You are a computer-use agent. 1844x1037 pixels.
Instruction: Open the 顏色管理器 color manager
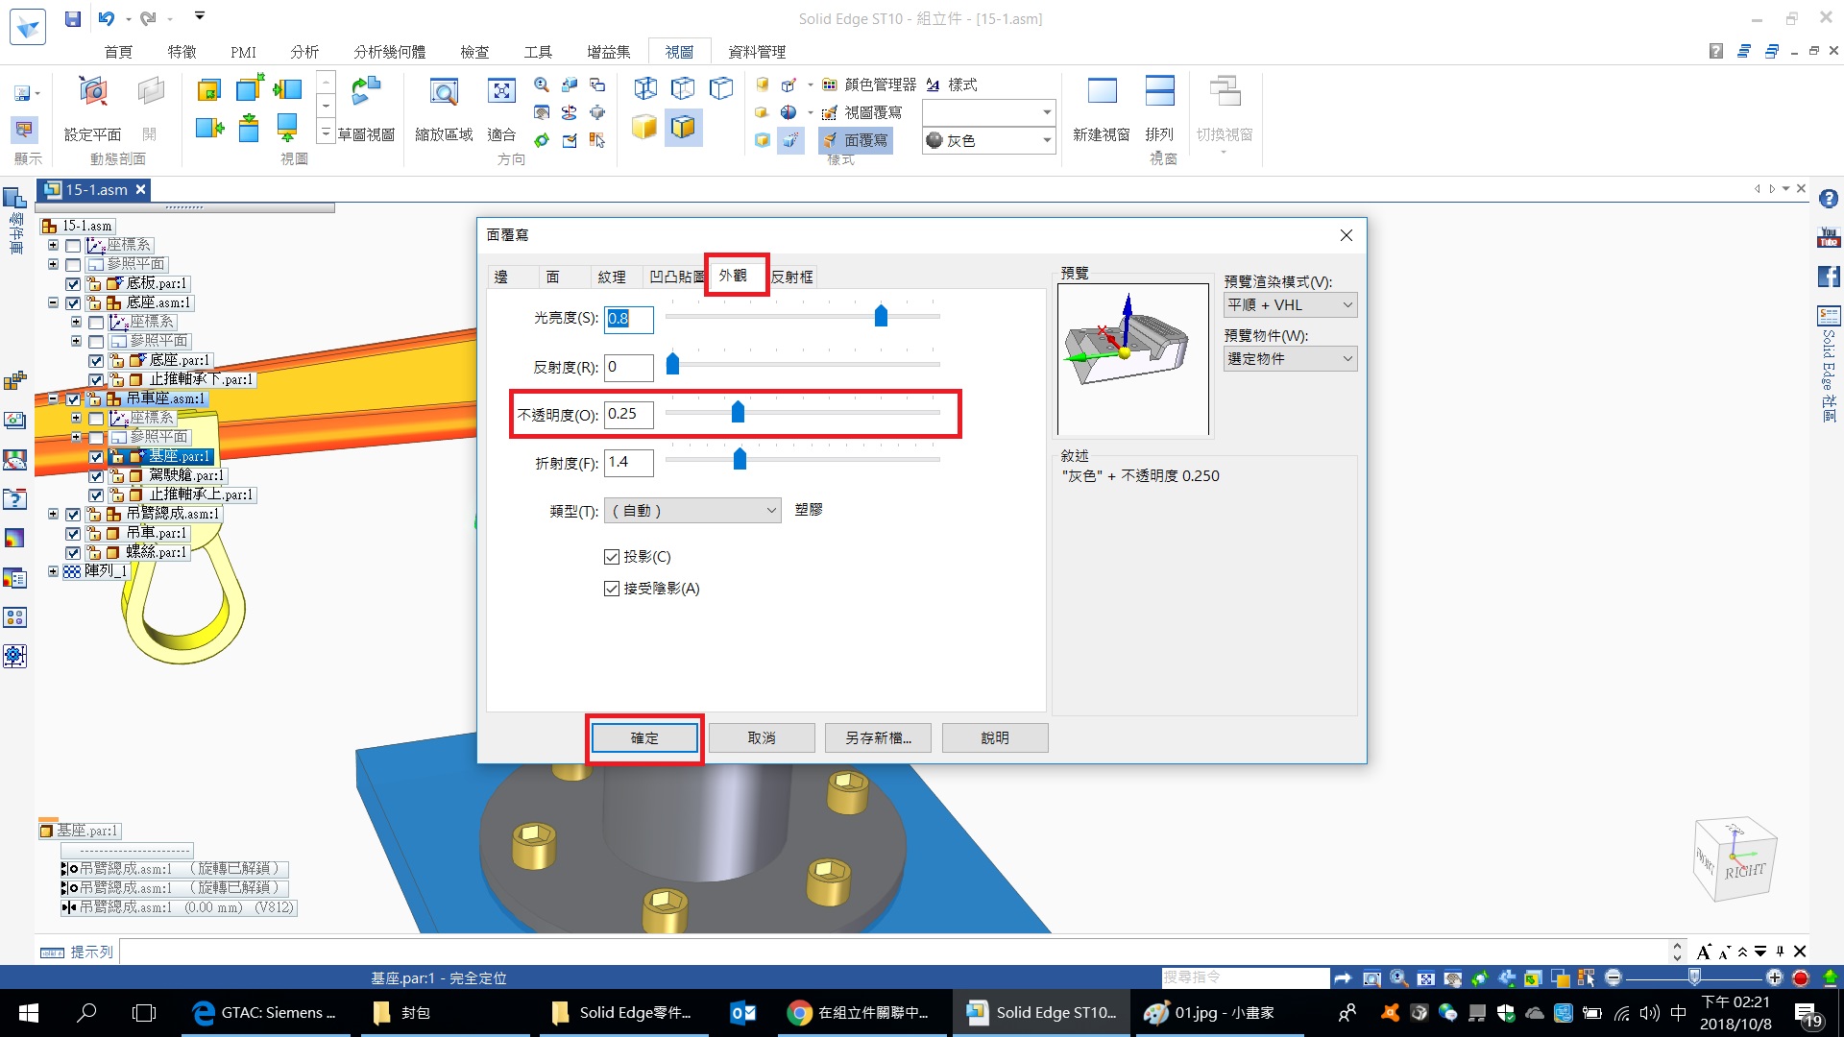[x=869, y=84]
